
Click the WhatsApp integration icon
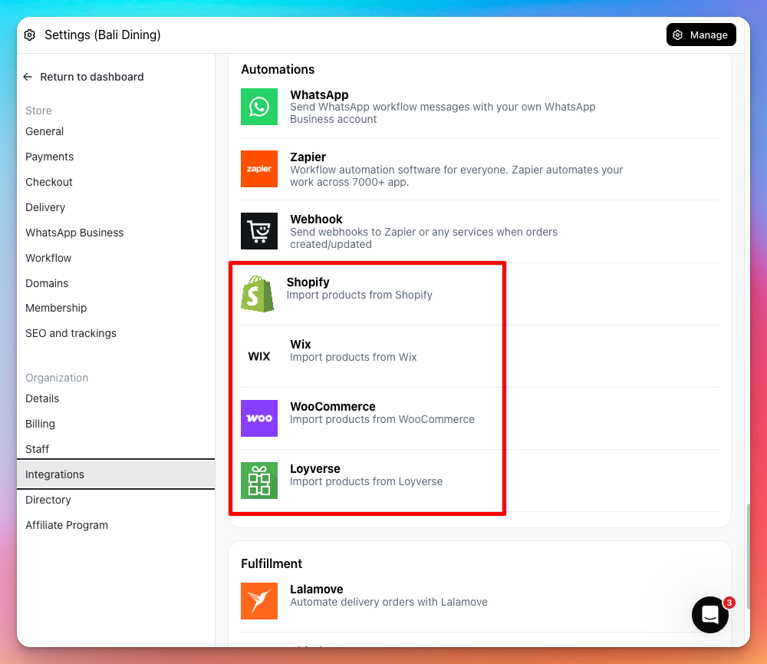tap(258, 107)
